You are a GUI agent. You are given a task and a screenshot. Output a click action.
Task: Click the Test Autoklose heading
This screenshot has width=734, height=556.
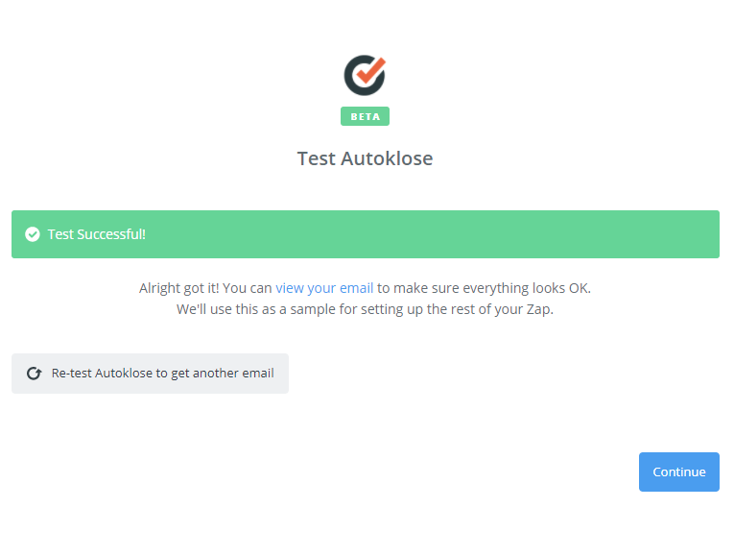point(366,158)
